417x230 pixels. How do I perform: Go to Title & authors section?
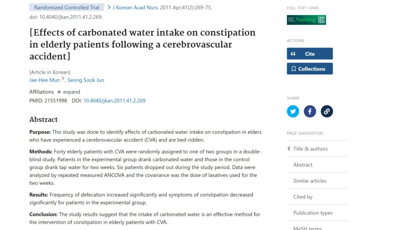pyautogui.click(x=310, y=149)
